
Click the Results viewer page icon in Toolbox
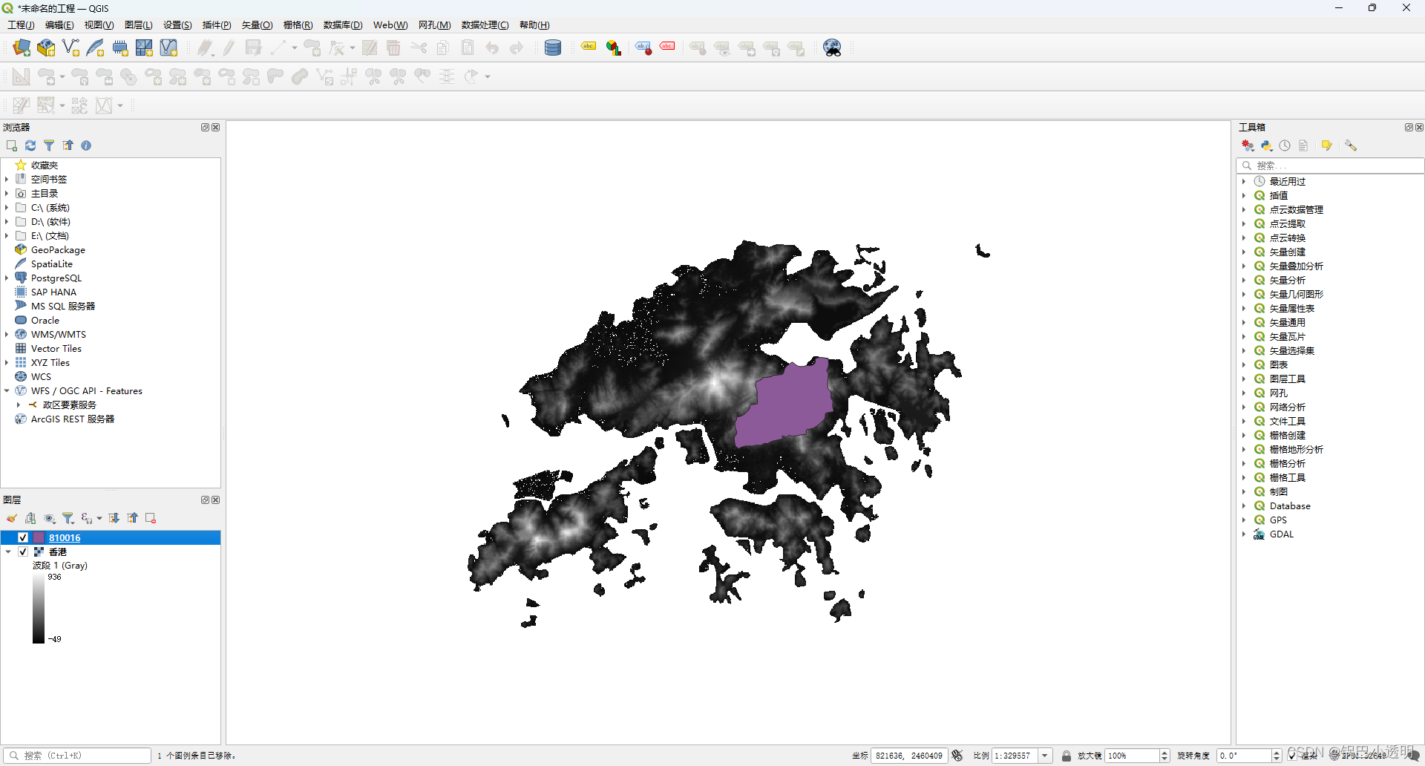coord(1303,145)
